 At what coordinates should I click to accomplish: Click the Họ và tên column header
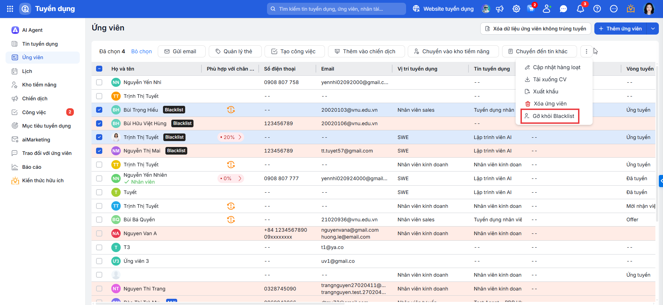123,69
